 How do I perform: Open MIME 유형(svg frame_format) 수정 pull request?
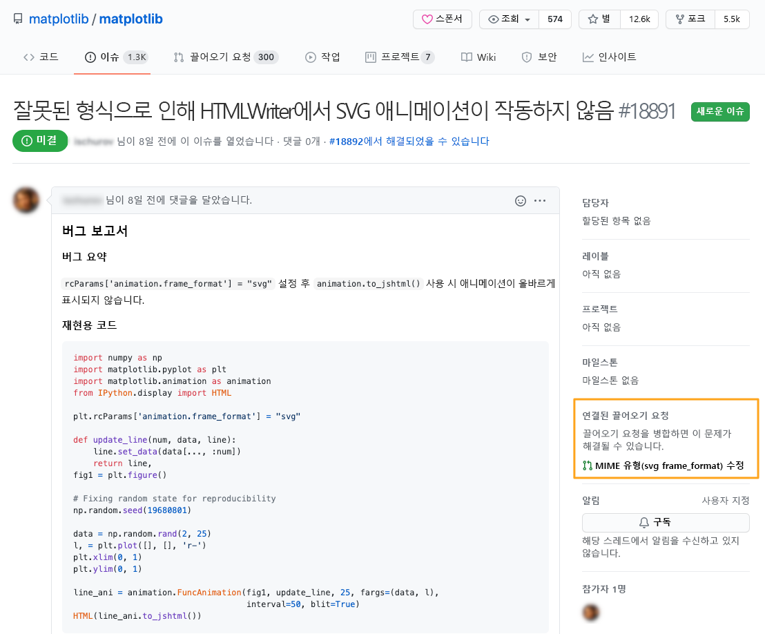click(x=670, y=466)
